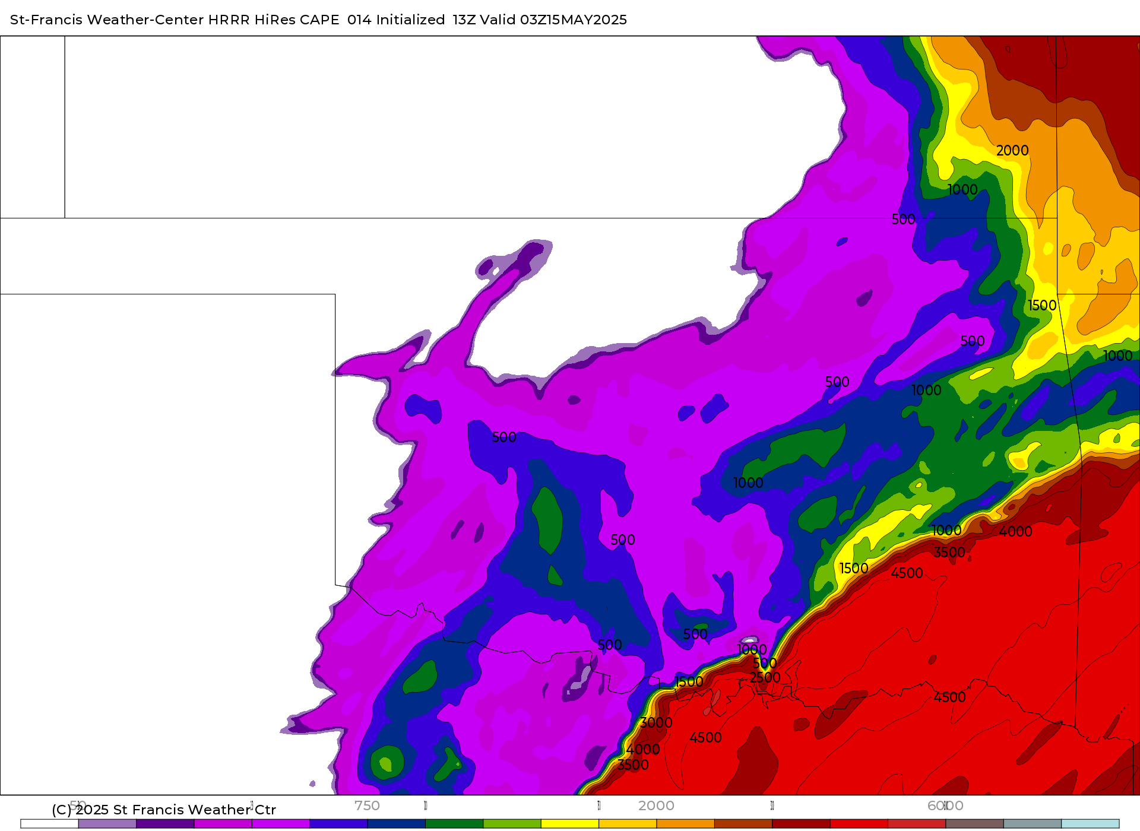Click the lime green legend swatch
The width and height of the screenshot is (1140, 831).
point(512,824)
